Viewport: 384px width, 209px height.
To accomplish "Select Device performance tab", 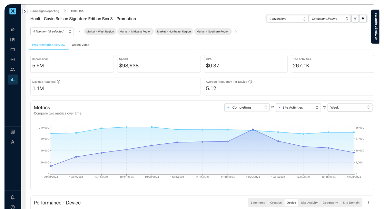I will [x=291, y=203].
